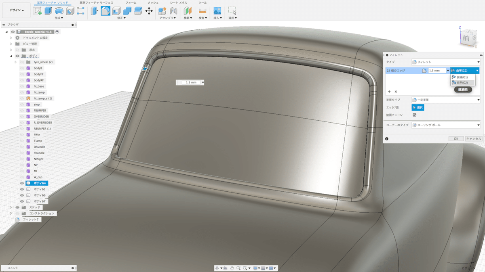Click the 1.5 mm radius field in the dialog
Image resolution: width=485 pixels, height=272 pixels.
pyautogui.click(x=436, y=71)
